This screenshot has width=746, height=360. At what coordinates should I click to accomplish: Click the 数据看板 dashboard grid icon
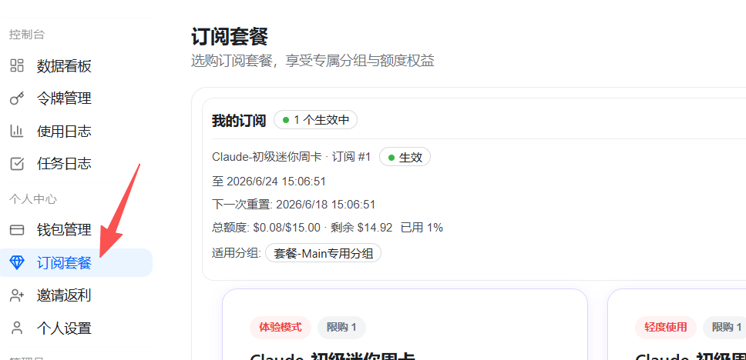[x=17, y=65]
